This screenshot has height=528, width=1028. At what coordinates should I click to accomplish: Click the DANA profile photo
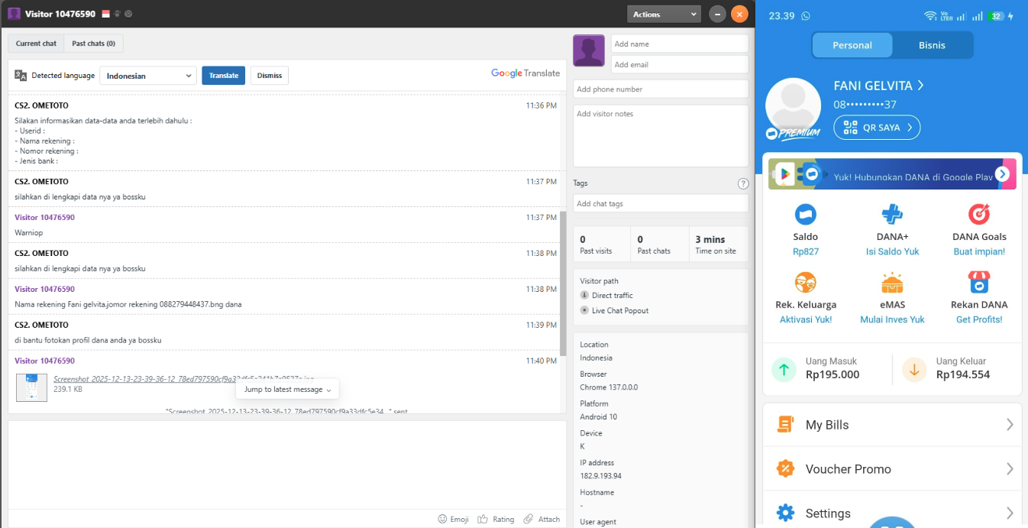793,106
